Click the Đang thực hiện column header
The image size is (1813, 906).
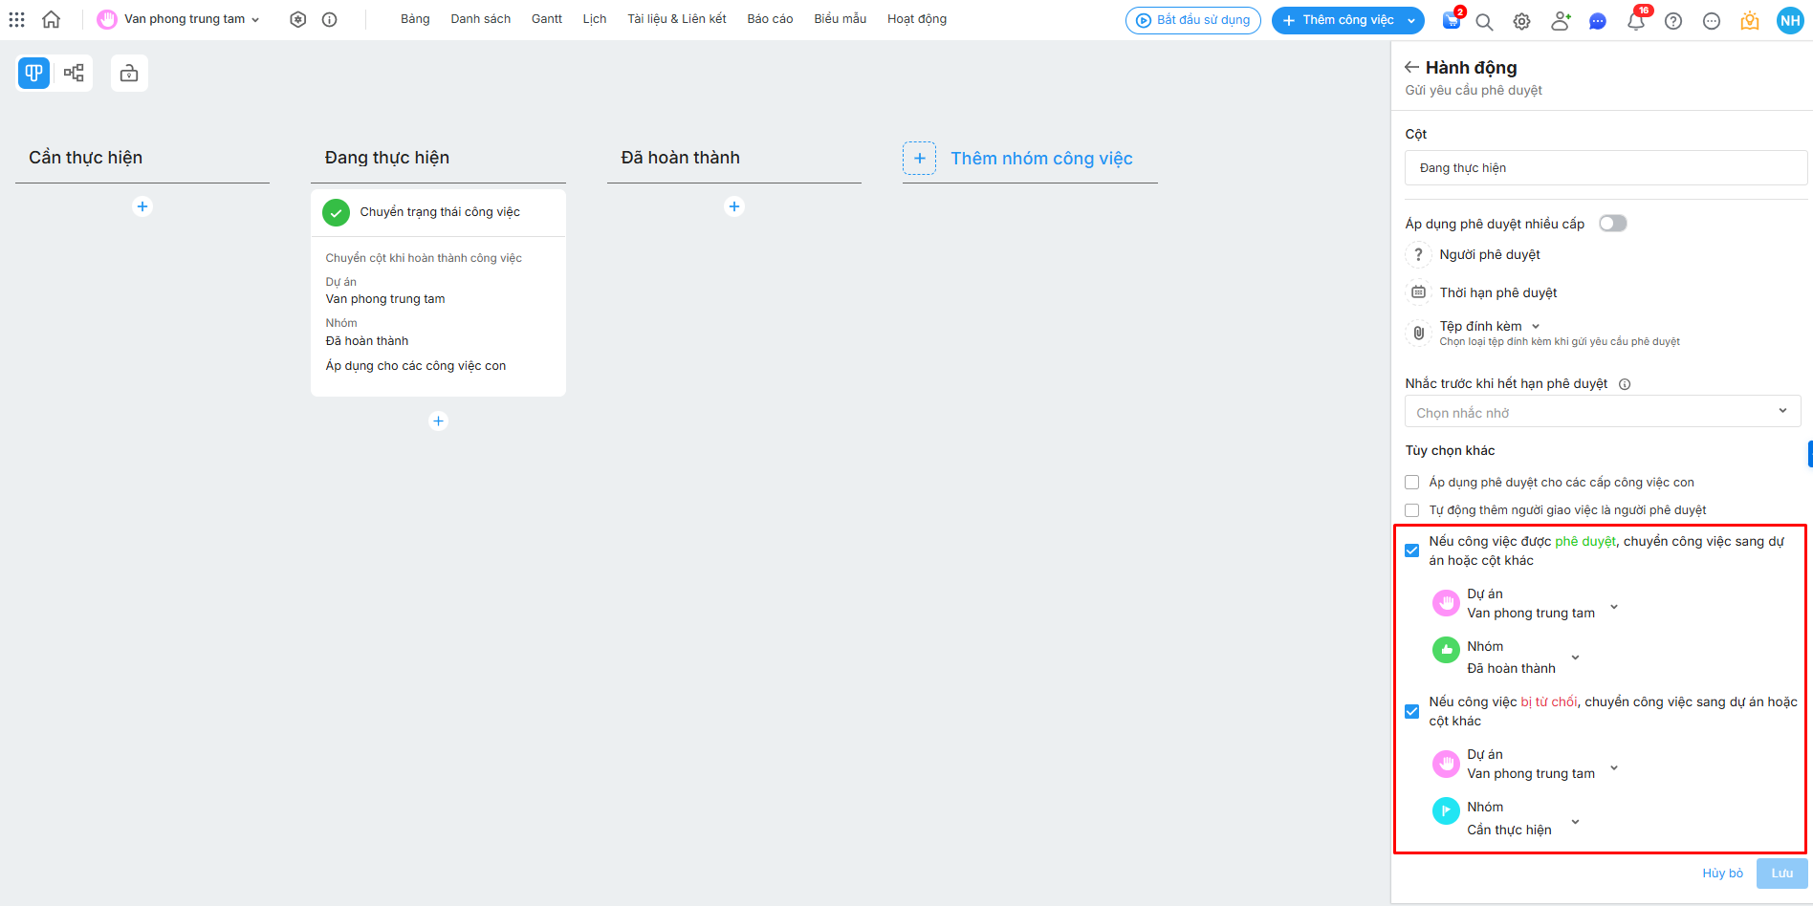tap(387, 158)
